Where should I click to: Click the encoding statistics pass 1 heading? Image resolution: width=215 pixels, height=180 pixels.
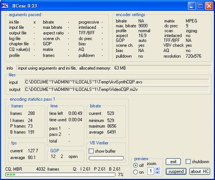coord(32,99)
